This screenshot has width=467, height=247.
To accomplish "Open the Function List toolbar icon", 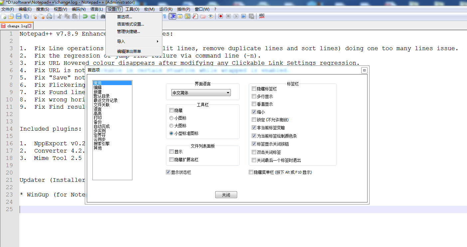I will tap(195, 16).
